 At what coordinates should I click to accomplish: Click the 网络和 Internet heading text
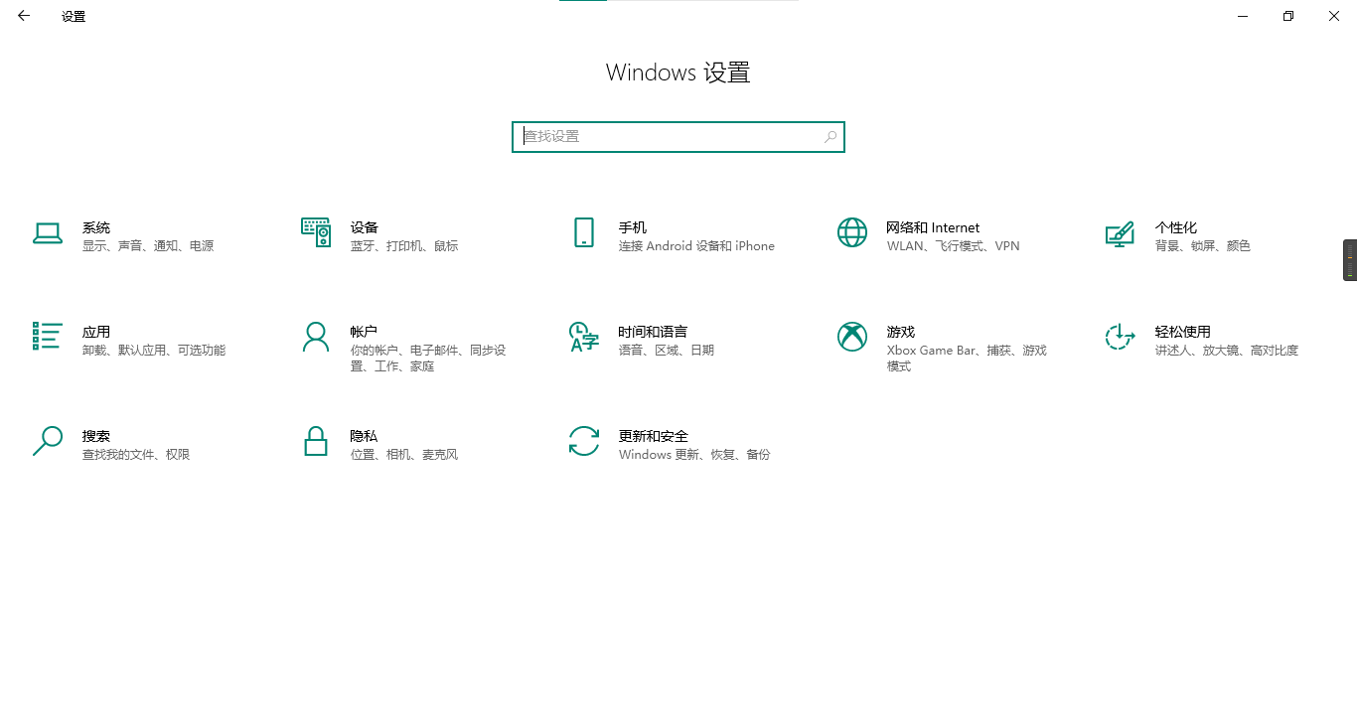pyautogui.click(x=933, y=227)
